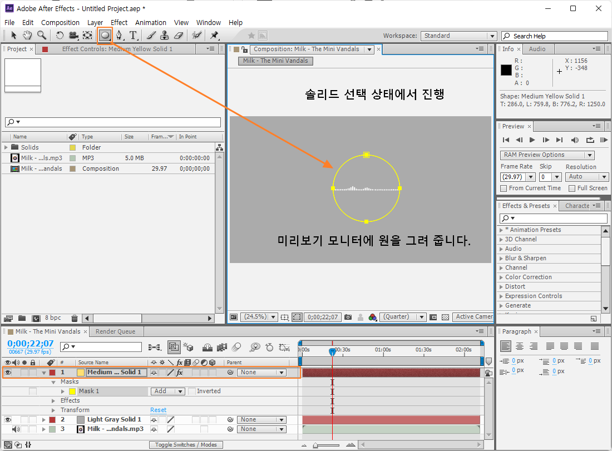
Task: Check the Inverted box for Mask 1
Action: (192, 391)
